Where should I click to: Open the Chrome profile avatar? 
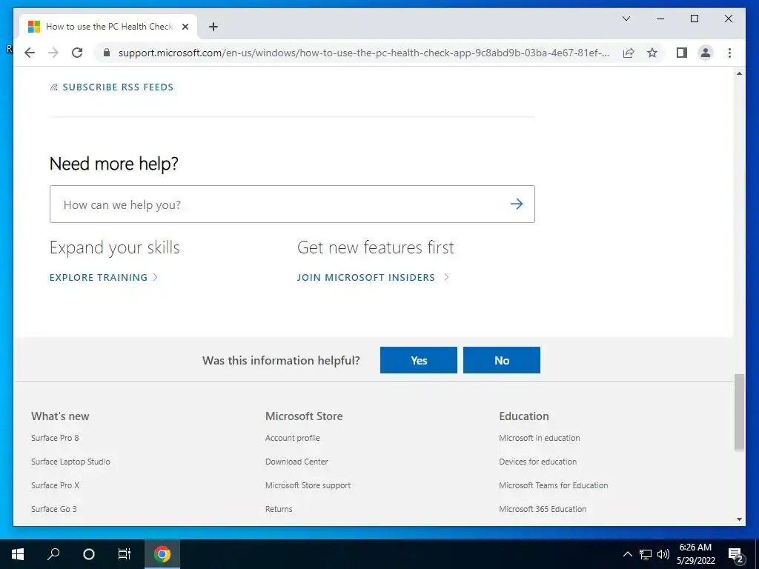(x=706, y=53)
